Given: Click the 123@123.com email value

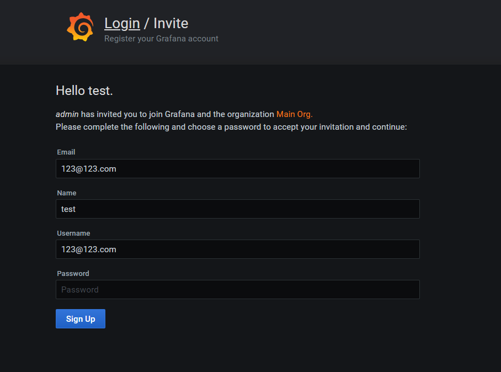Looking at the screenshot, I should pyautogui.click(x=88, y=168).
